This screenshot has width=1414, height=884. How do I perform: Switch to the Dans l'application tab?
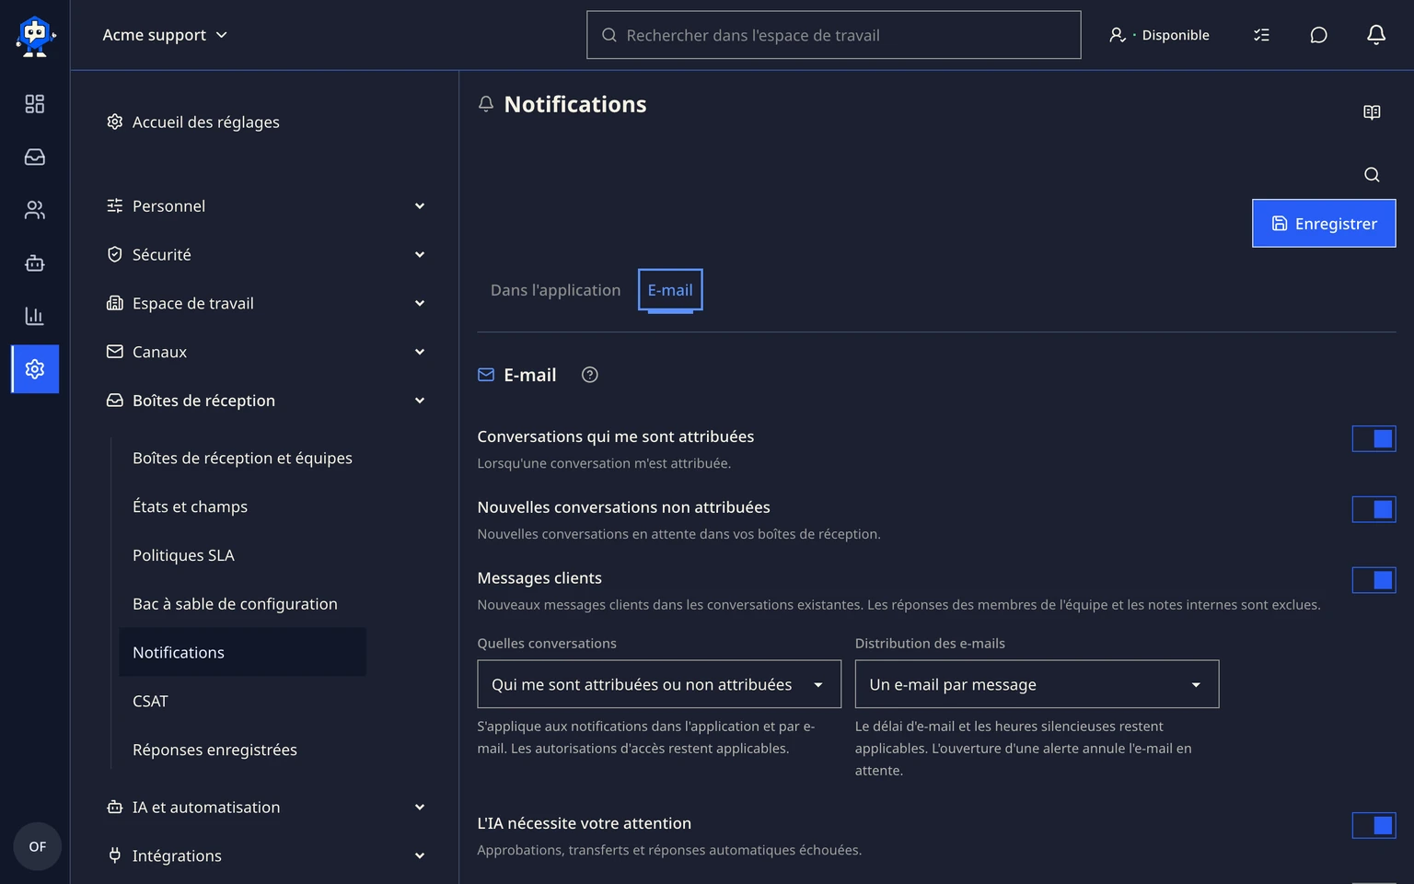click(x=555, y=290)
